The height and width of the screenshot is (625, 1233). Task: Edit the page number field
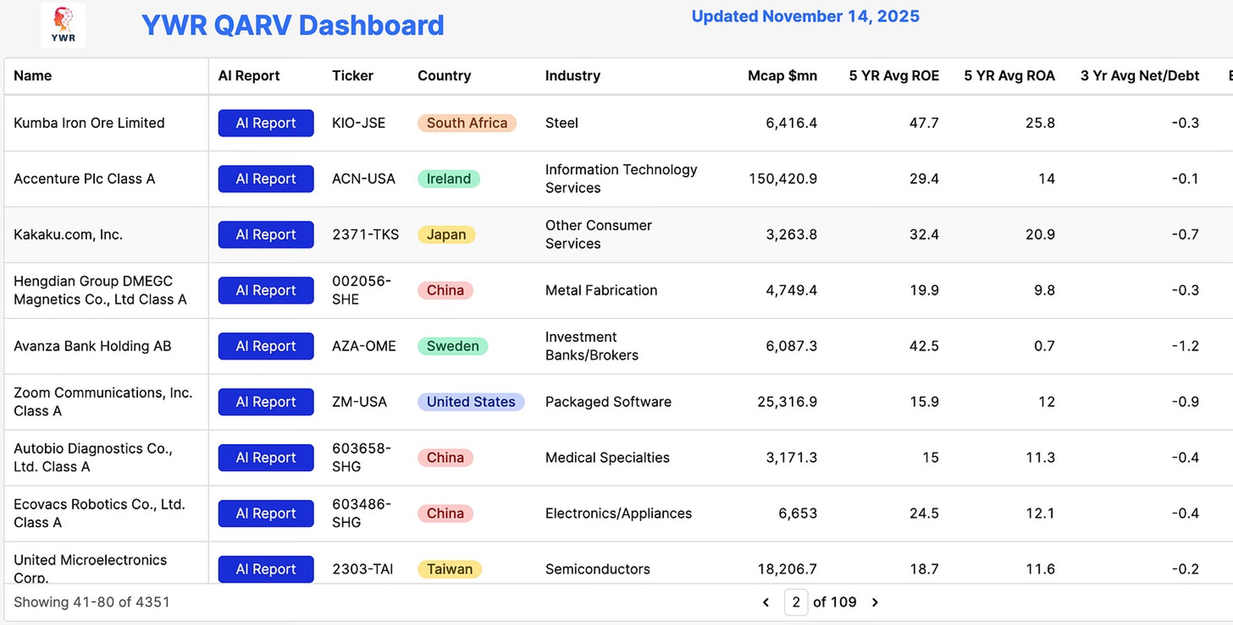coord(796,602)
